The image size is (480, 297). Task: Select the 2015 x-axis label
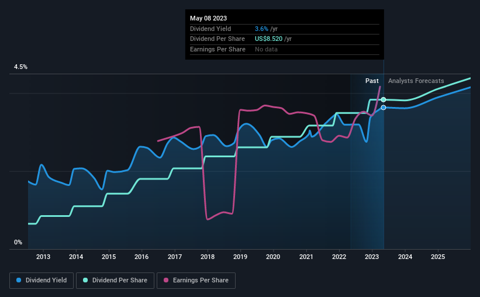pos(109,257)
